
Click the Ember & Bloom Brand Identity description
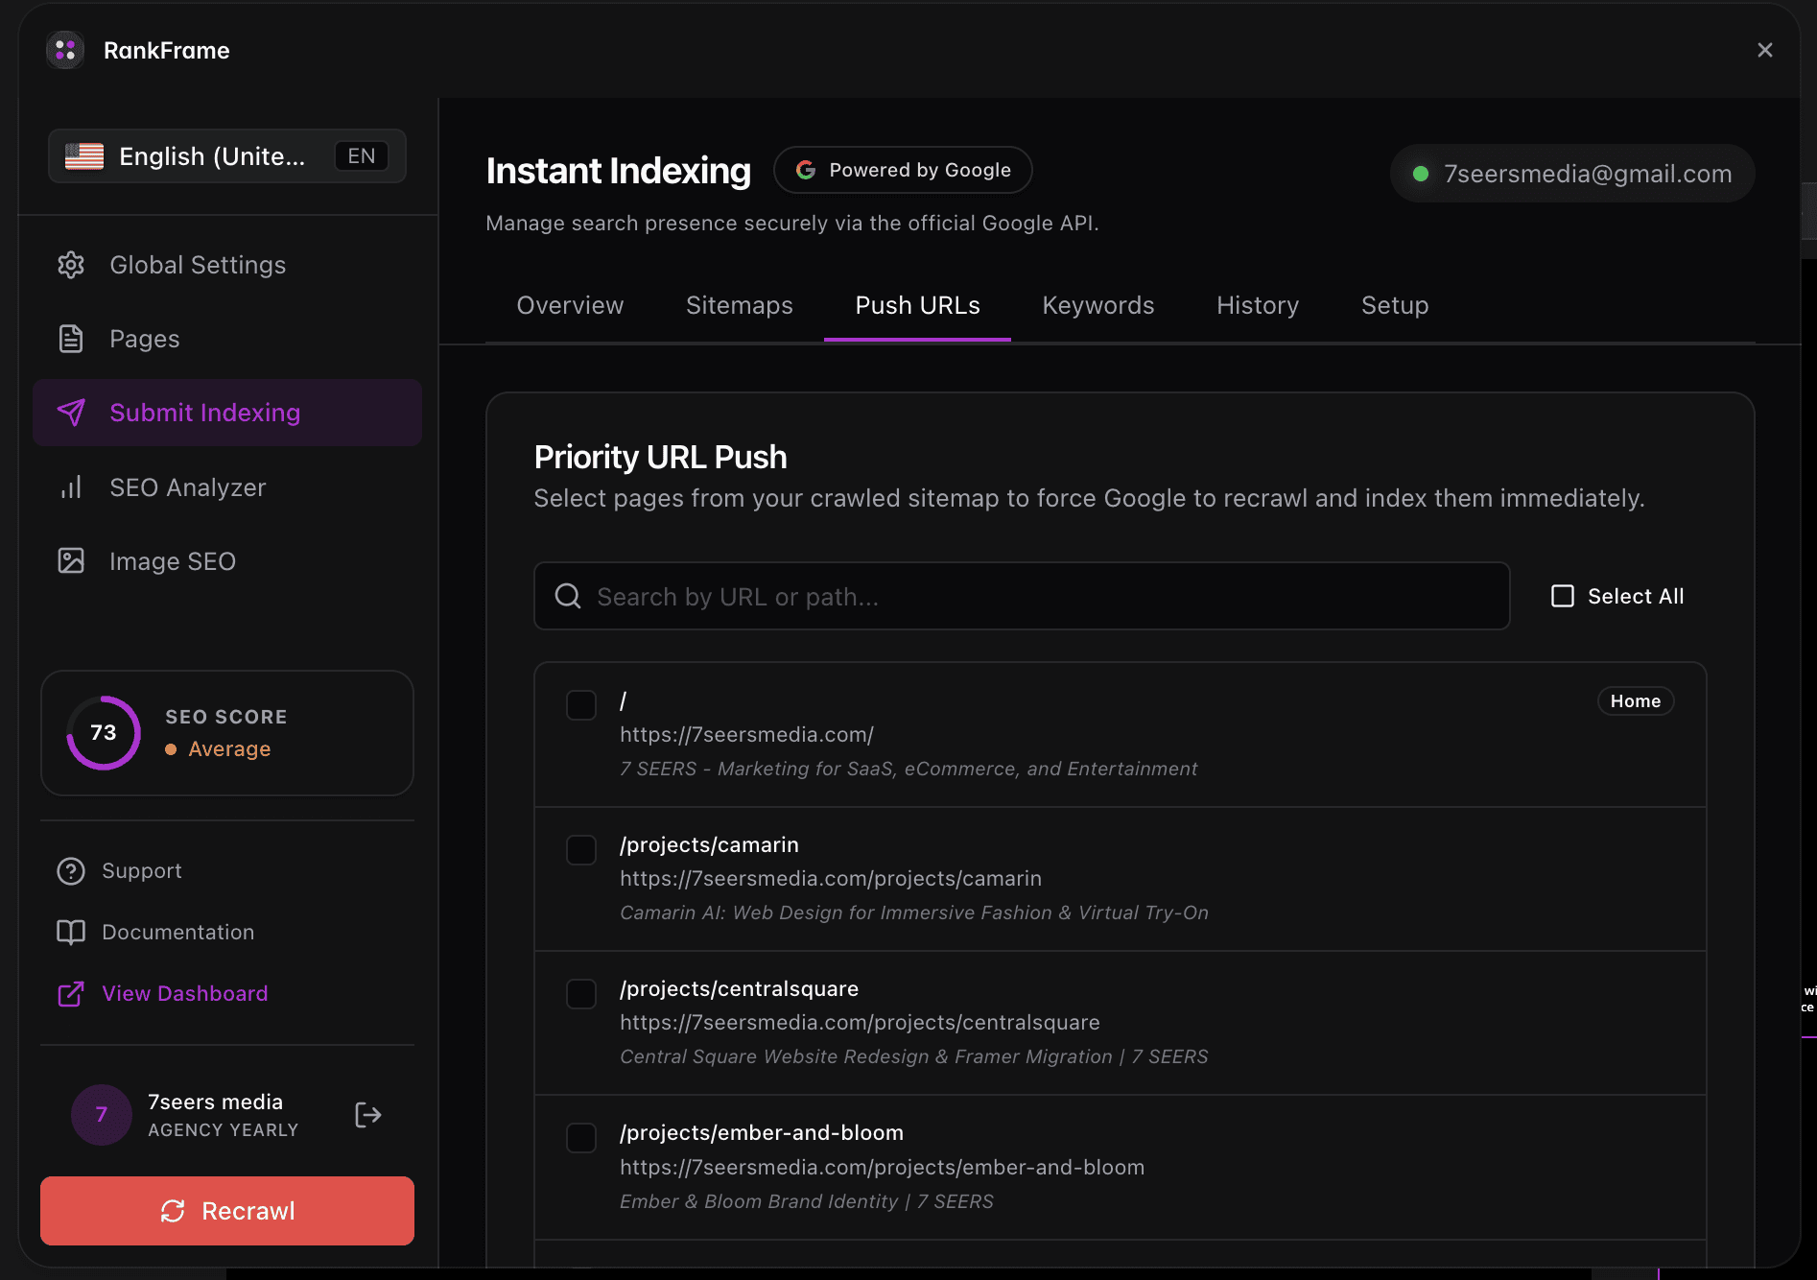click(807, 1201)
